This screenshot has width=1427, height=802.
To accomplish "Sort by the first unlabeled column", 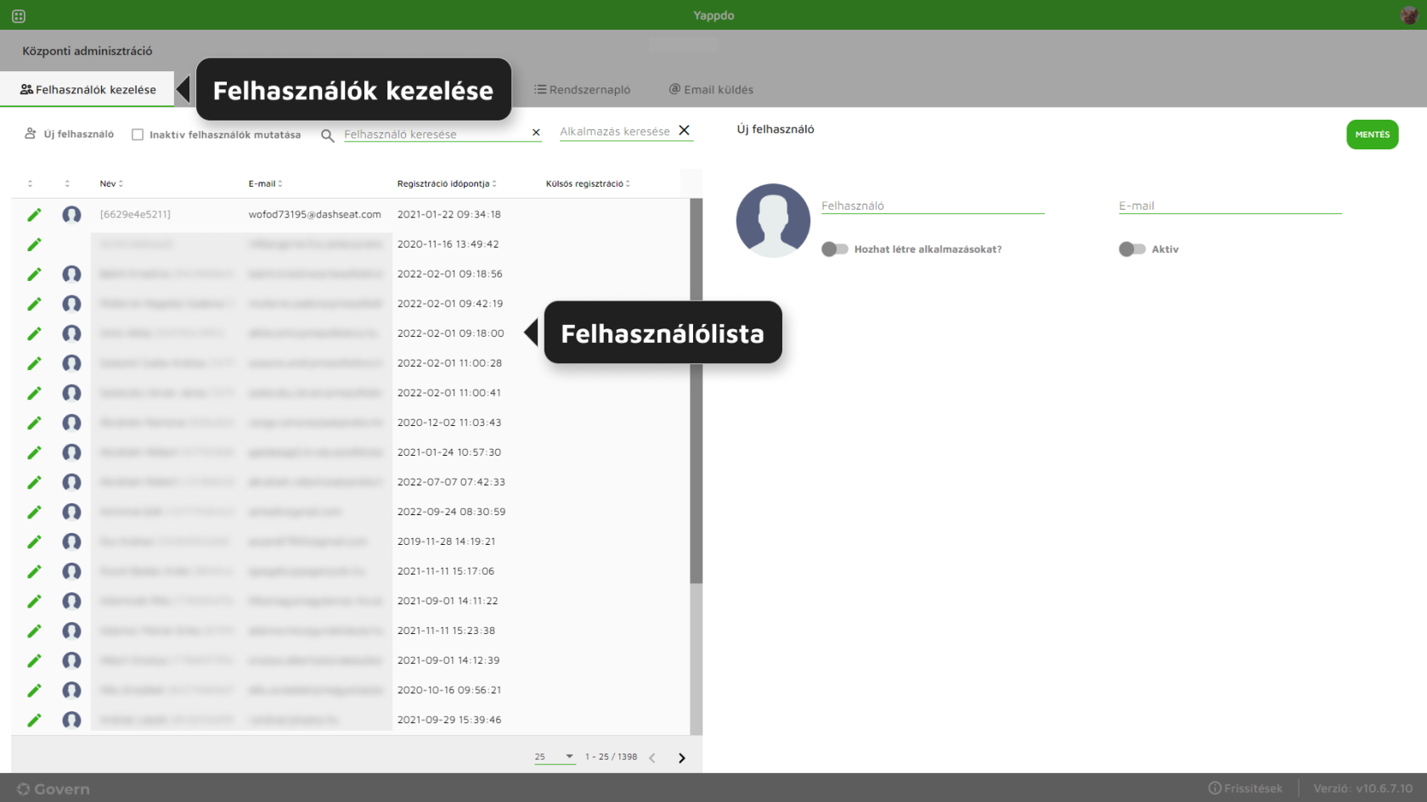I will point(30,183).
